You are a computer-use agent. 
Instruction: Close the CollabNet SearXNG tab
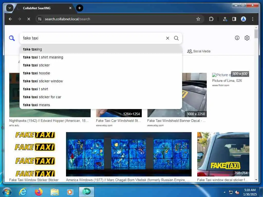[70, 8]
